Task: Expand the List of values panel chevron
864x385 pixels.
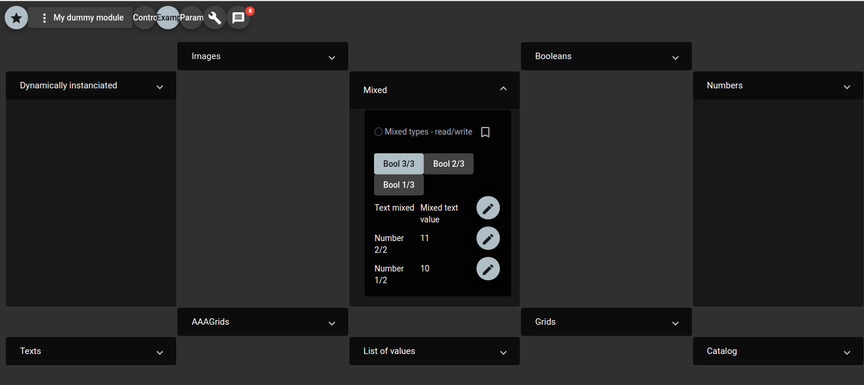Action: point(503,352)
